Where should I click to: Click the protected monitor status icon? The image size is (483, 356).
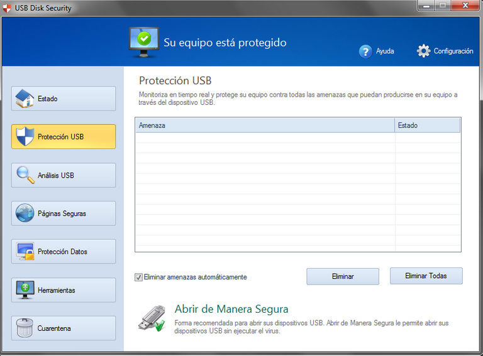[x=144, y=43]
